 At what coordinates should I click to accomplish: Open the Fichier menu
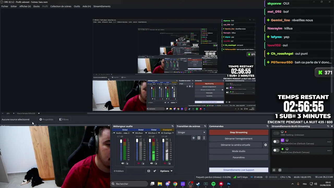coord(5,6)
